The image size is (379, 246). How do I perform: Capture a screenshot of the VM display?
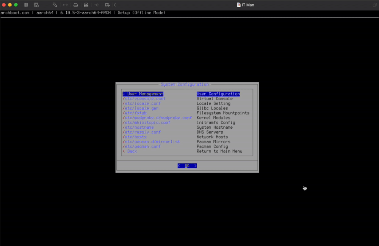36,5
